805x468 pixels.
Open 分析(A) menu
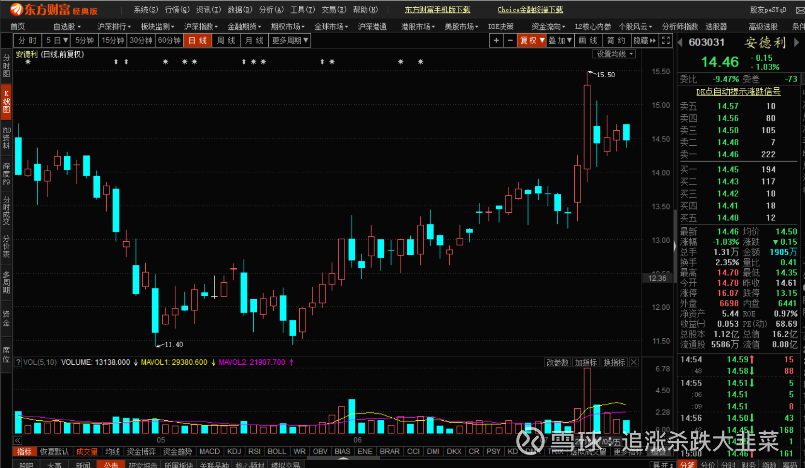point(271,10)
